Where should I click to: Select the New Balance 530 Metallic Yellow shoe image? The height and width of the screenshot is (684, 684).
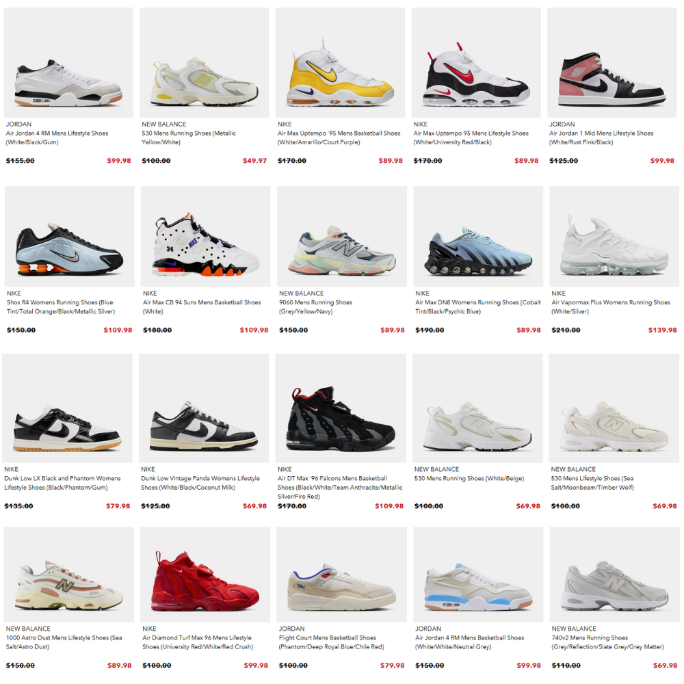pos(204,62)
